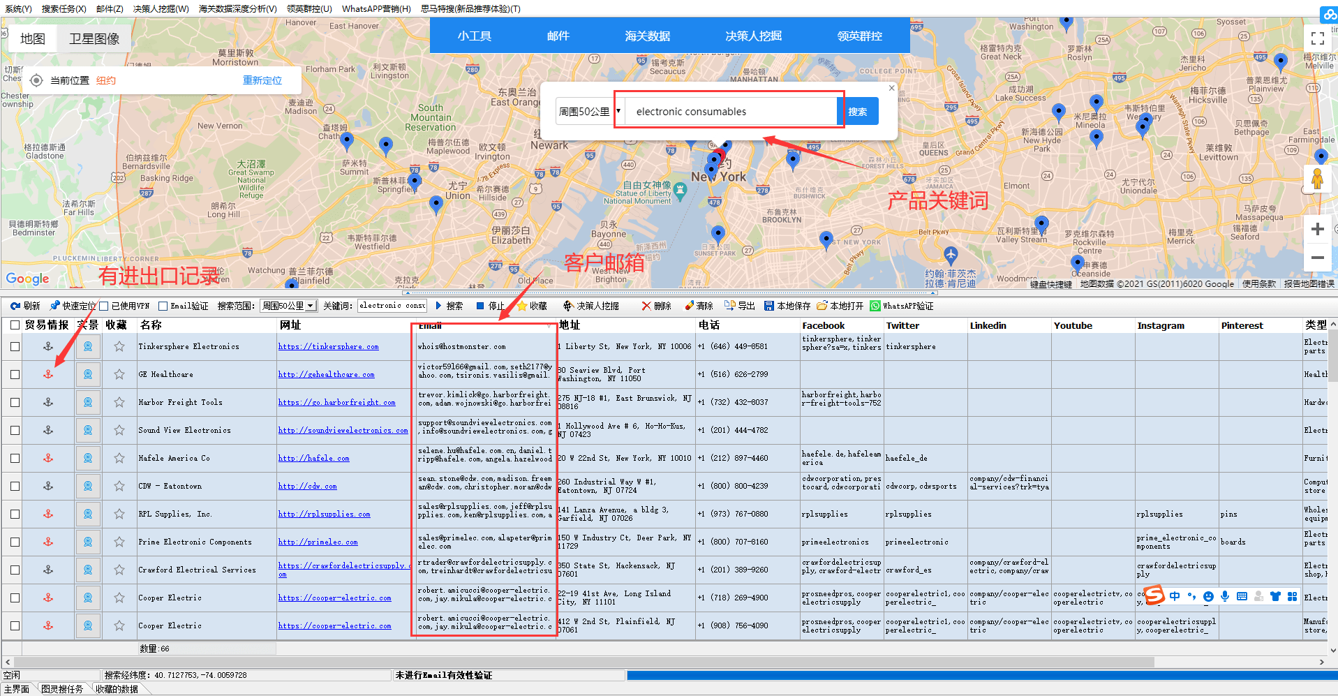1338x696 pixels.
Task: Open the WhatsAPP营销(H) menu
Action: click(x=376, y=8)
